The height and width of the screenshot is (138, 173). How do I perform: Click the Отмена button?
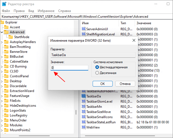coord(125,84)
